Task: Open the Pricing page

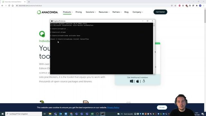Action: (79, 12)
